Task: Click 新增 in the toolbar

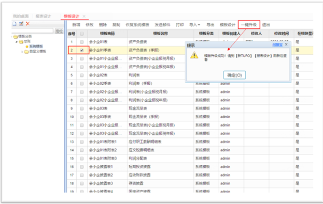Action: click(x=76, y=25)
